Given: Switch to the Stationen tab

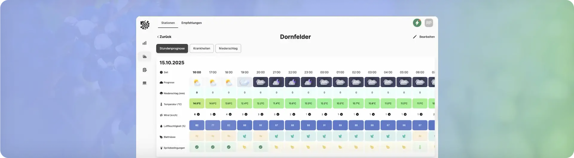Looking at the screenshot, I should (x=168, y=23).
